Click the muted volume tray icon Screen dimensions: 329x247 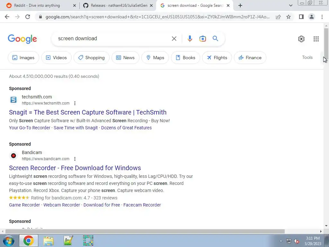[x=297, y=241]
